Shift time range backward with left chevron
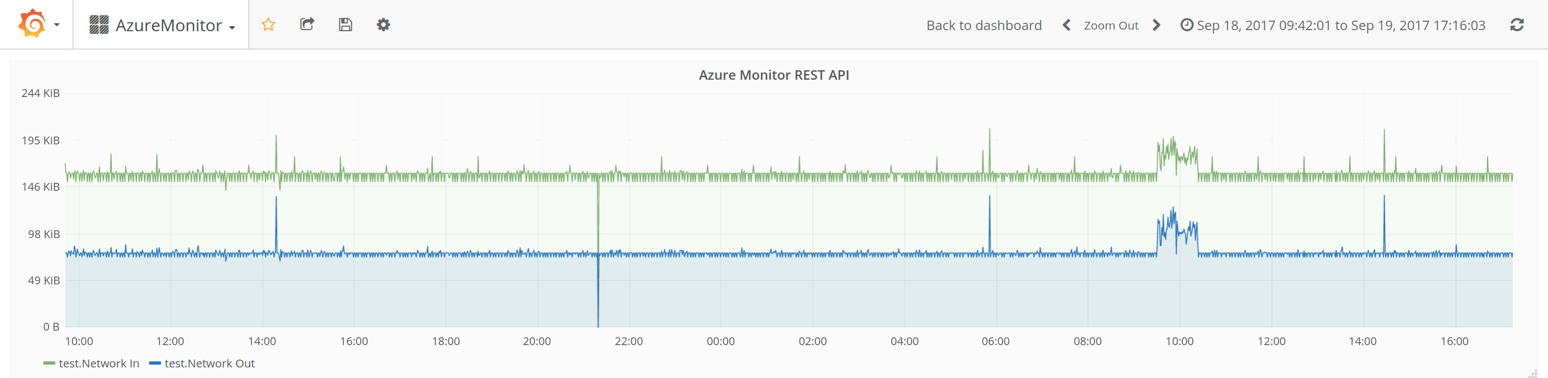Viewport: 1548px width, 378px height. [x=1066, y=25]
